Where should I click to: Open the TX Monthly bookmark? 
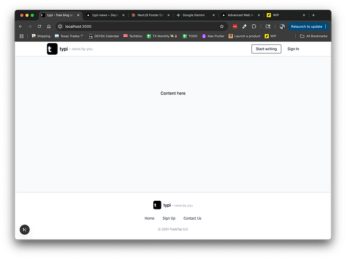pyautogui.click(x=162, y=36)
